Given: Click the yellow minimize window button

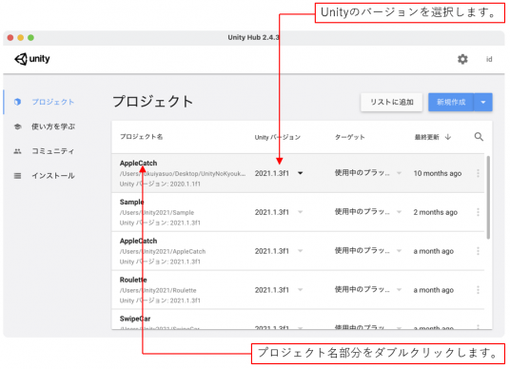Looking at the screenshot, I should point(21,38).
